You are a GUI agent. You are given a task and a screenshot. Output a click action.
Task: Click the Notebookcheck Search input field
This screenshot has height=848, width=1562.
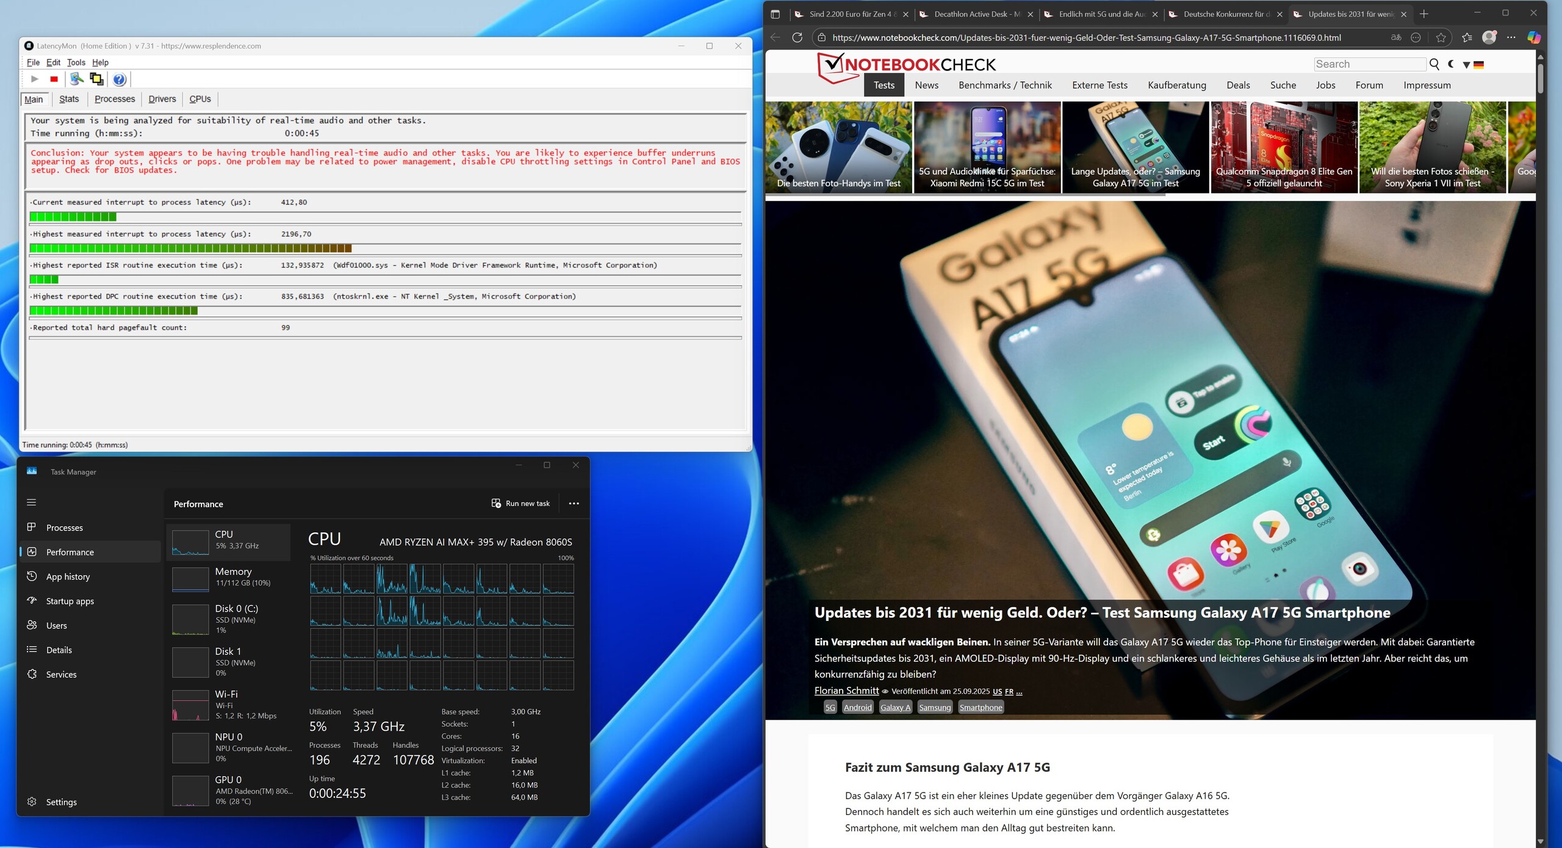pyautogui.click(x=1369, y=64)
